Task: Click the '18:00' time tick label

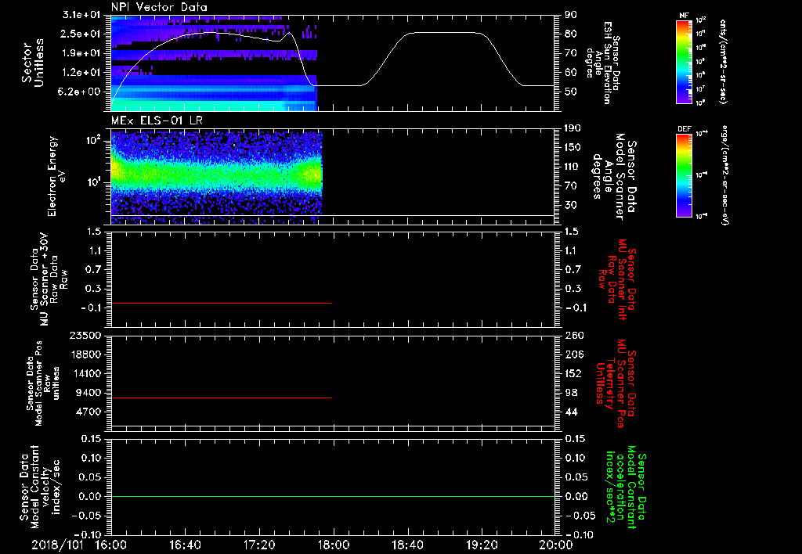Action: click(x=334, y=545)
